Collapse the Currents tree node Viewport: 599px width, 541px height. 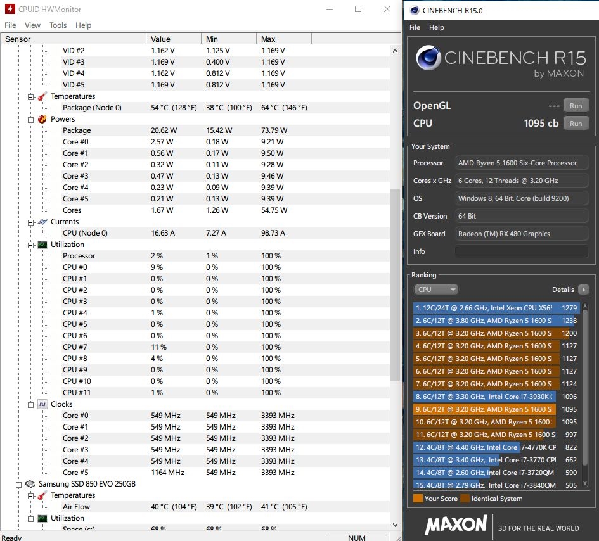point(30,222)
